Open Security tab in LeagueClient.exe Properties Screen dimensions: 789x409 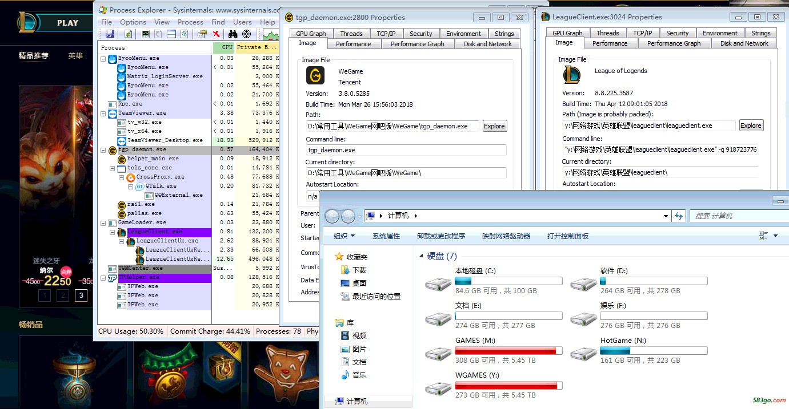(x=677, y=33)
